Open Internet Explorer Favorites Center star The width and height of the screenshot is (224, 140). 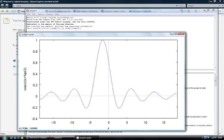tap(3, 11)
